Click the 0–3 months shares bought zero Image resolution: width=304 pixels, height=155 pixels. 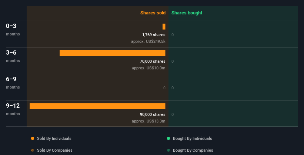173,35
